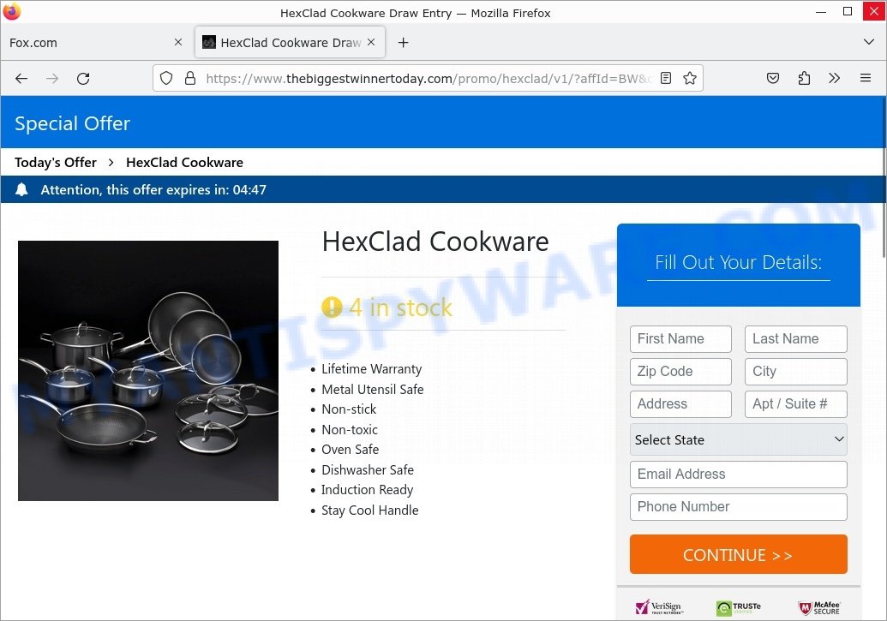The image size is (887, 621).
Task: Click 'Stay Cool Handle' bullet text
Action: pos(370,511)
